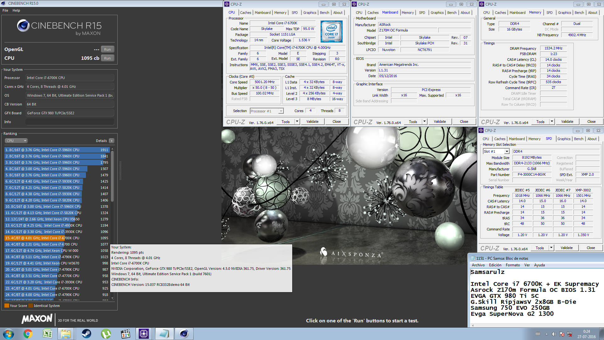Image resolution: width=604 pixels, height=340 pixels.
Task: Open Excel from the taskbar
Action: pyautogui.click(x=48, y=334)
